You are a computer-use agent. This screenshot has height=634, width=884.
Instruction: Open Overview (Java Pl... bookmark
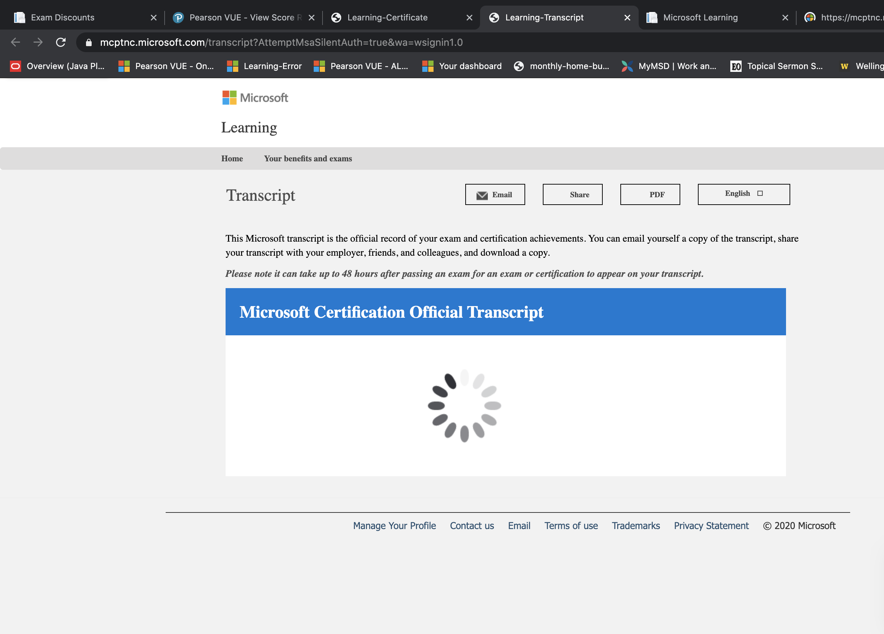coord(57,66)
